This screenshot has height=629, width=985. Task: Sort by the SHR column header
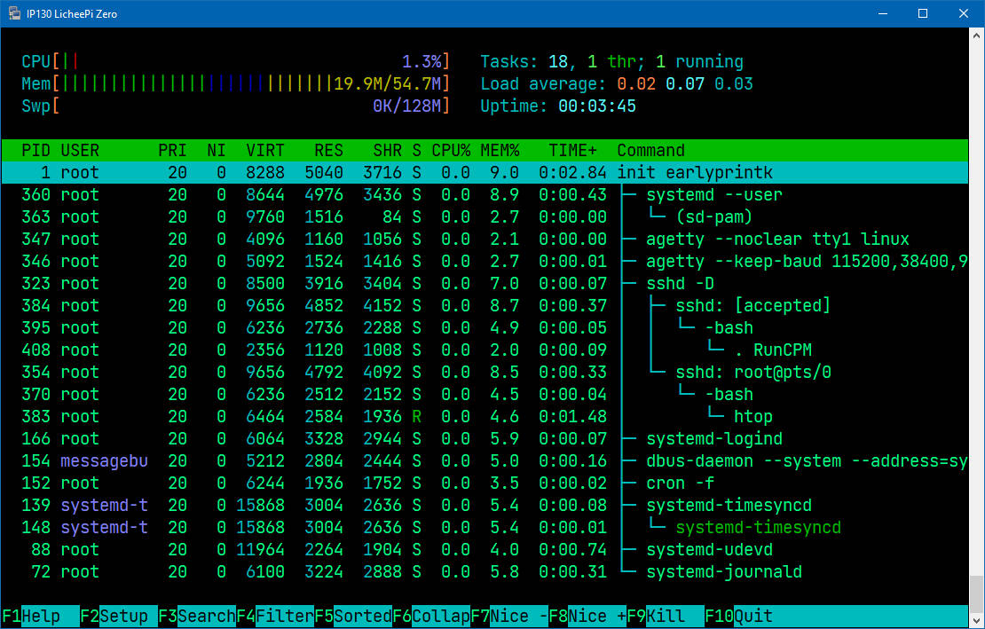coord(387,151)
